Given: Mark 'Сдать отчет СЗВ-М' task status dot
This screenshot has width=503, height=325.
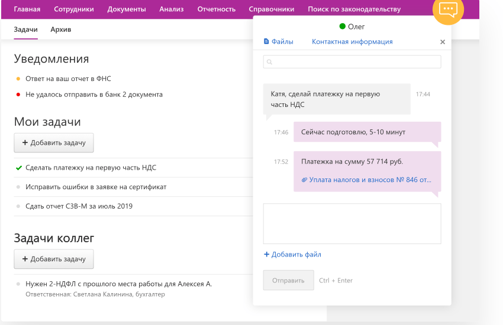Looking at the screenshot, I should point(19,206).
